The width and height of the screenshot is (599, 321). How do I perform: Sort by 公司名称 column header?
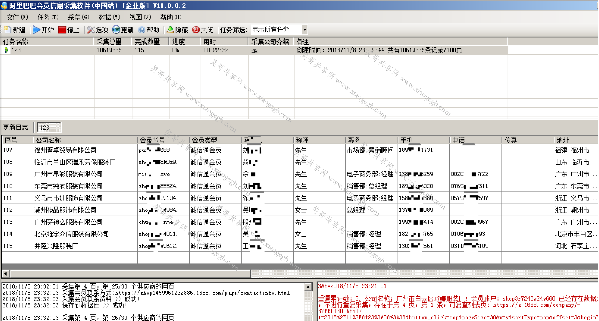[x=85, y=140]
